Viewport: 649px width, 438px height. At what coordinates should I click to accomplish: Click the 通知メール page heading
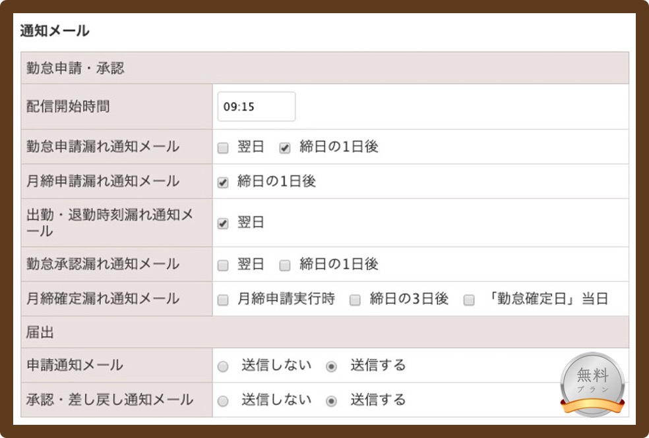point(55,31)
